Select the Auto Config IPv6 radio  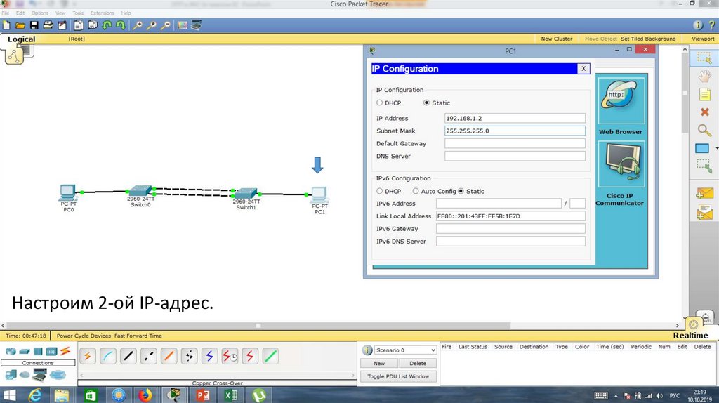coord(416,191)
